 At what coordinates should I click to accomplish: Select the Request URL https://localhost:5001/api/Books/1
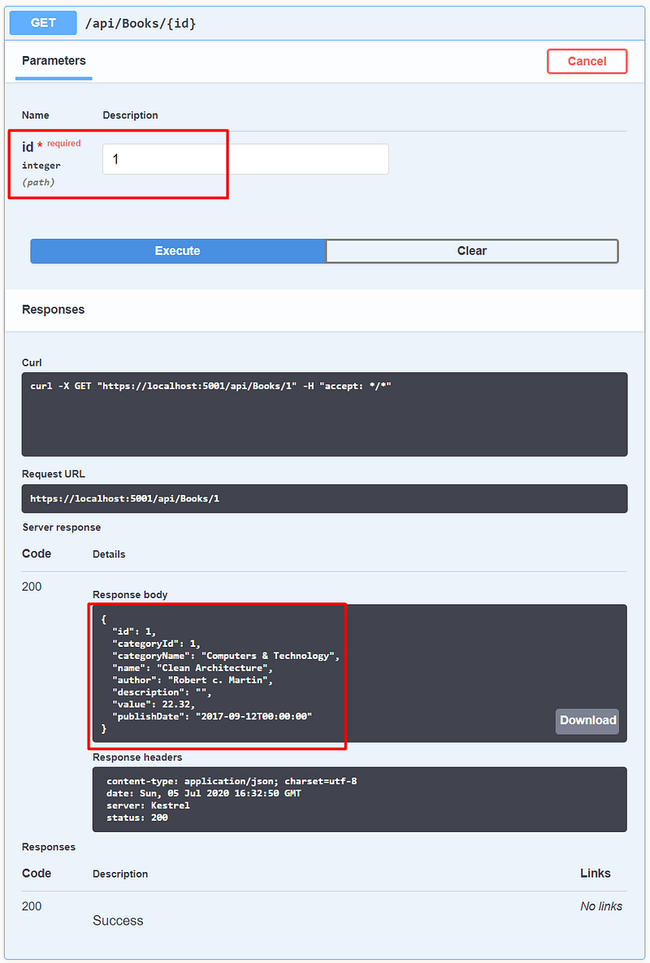pyautogui.click(x=124, y=499)
